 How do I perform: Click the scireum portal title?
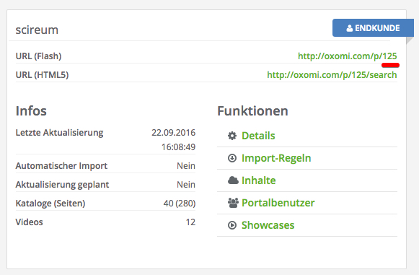click(37, 30)
